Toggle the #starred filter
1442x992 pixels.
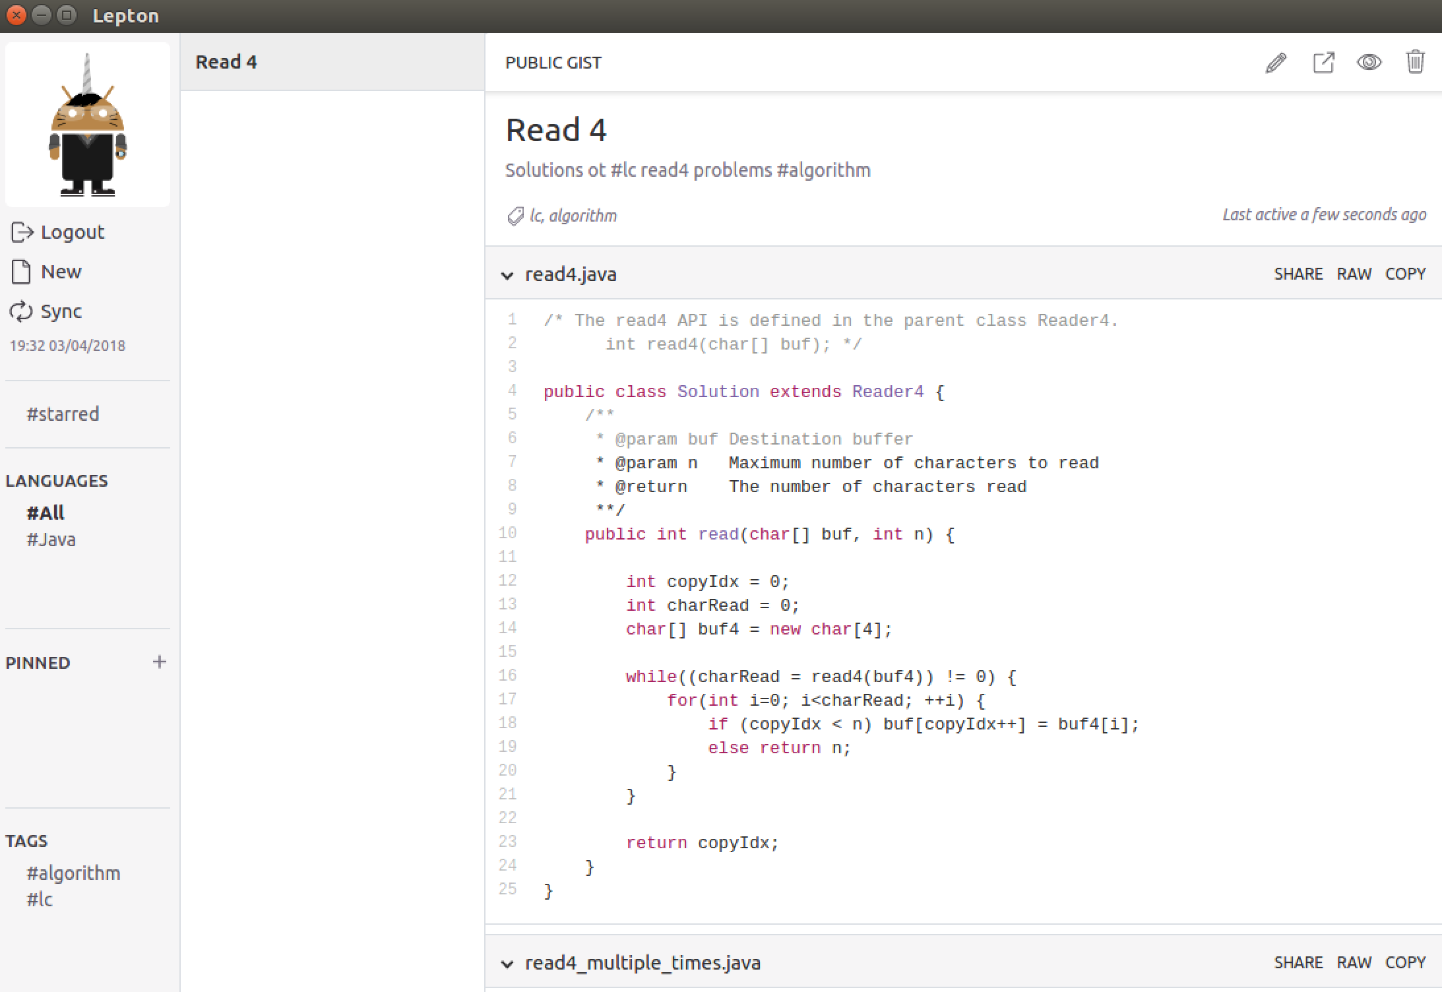point(62,414)
